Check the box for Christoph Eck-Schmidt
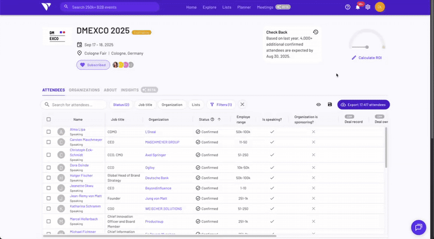The height and width of the screenshot is (239, 434). 48,155
